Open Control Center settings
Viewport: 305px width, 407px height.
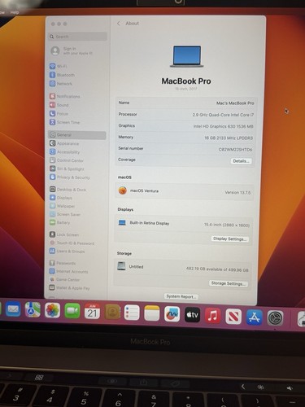(67, 160)
